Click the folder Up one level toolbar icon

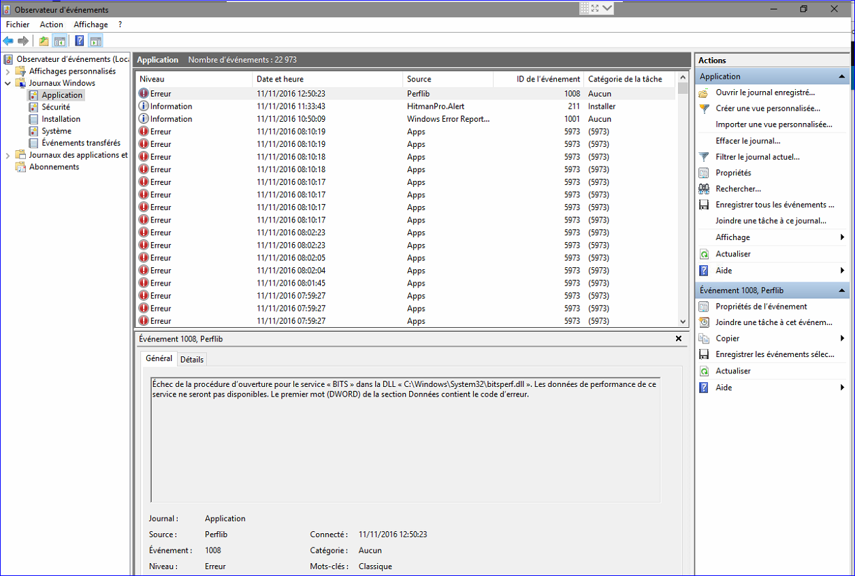tap(44, 41)
